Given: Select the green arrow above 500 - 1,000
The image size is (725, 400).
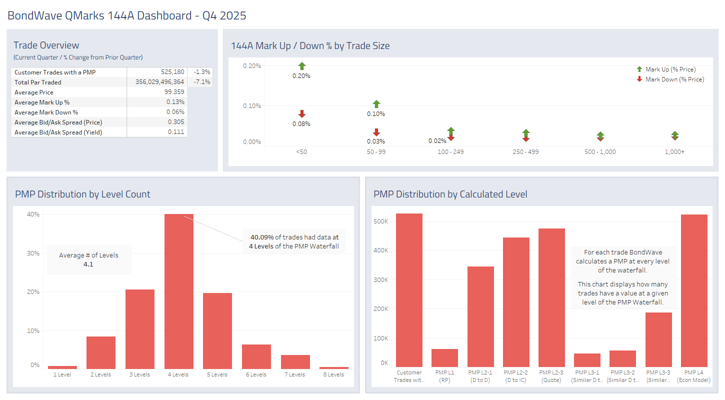Looking at the screenshot, I should point(600,134).
